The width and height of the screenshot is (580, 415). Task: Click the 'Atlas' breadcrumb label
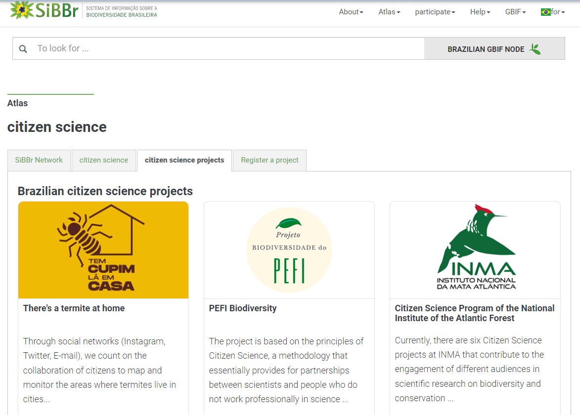tap(17, 103)
